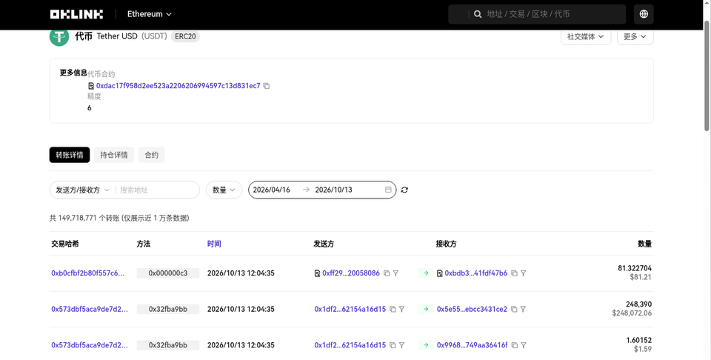Filter by sender in 1.60152 row

[x=401, y=345]
